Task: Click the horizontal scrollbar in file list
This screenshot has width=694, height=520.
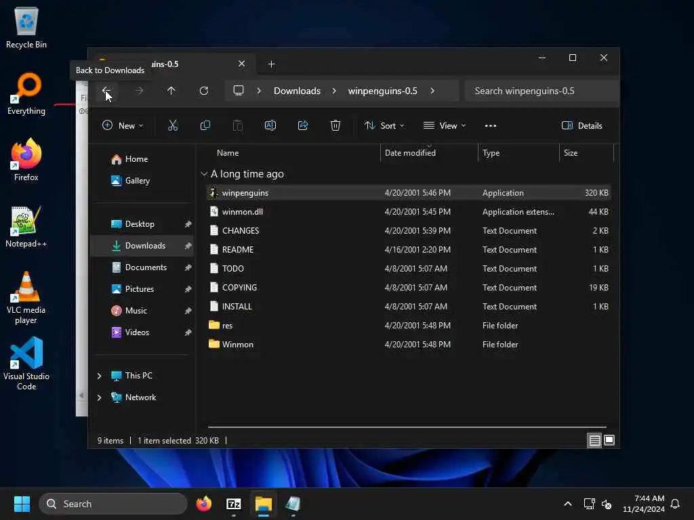Action: click(x=407, y=427)
